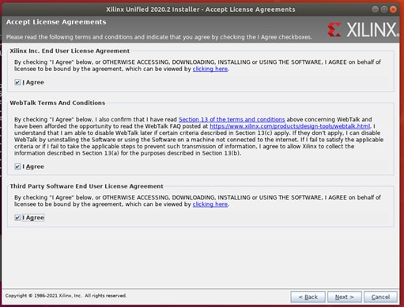This screenshot has width=404, height=307.
Task: View Third Party license via clicking here link
Action: [210, 204]
